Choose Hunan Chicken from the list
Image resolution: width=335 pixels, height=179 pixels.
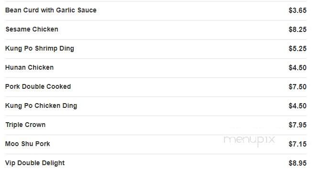click(x=29, y=68)
